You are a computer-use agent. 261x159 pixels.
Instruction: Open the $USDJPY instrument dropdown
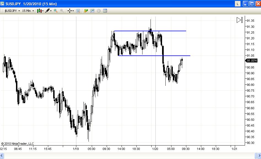pyautogui.click(x=12, y=11)
